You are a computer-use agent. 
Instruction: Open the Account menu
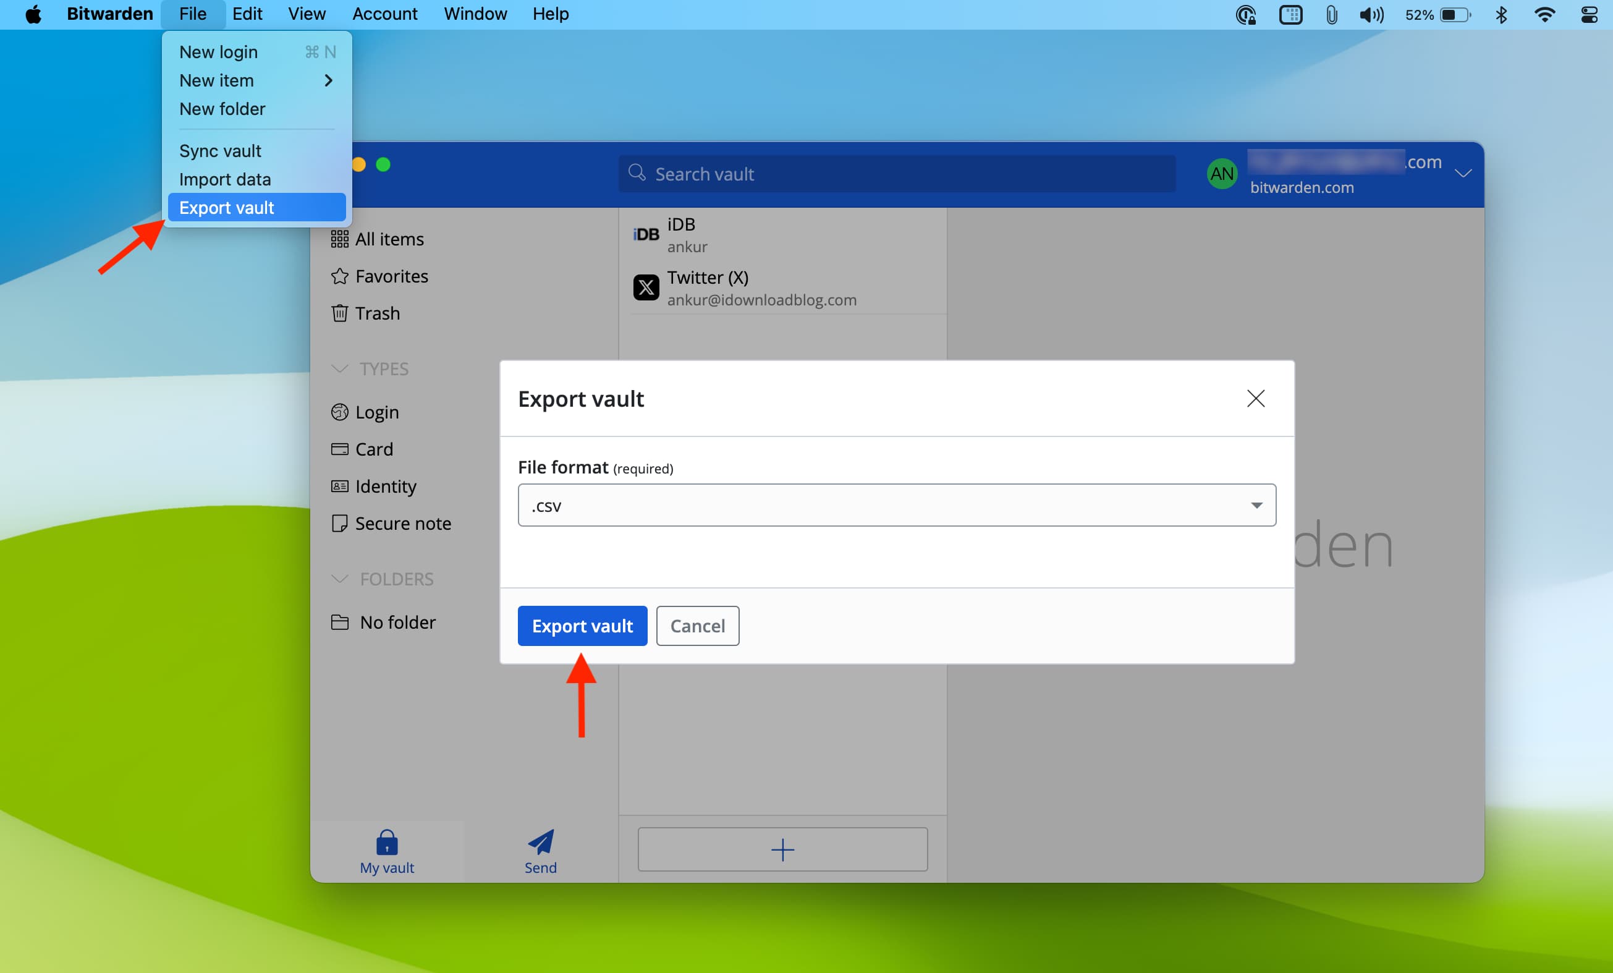point(384,14)
